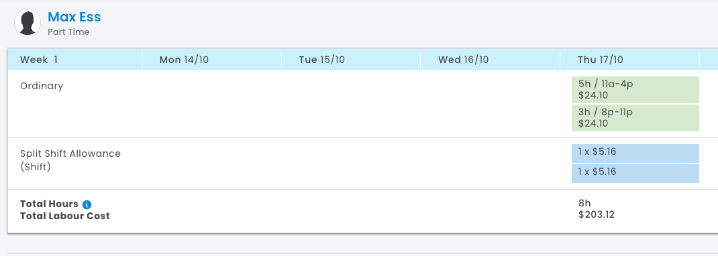Screen dimensions: 718x256
Task: Click the Tue 15/10 column header
Action: [x=322, y=60]
